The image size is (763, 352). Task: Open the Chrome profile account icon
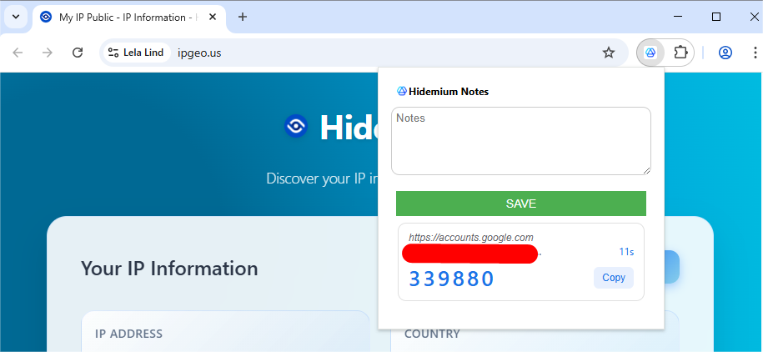point(725,53)
